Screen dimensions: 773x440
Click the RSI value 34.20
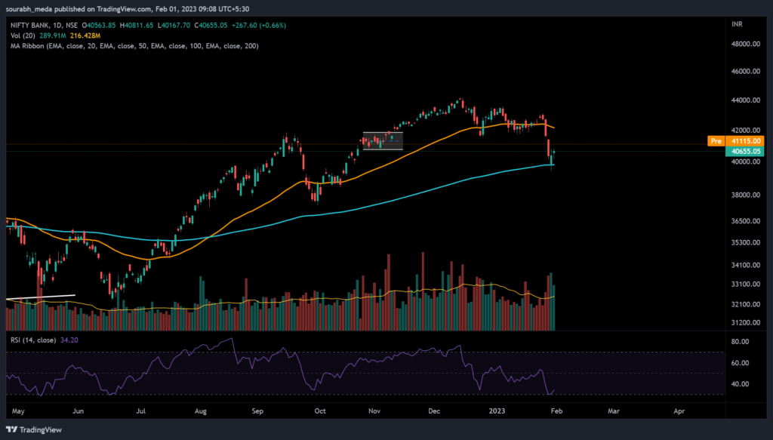69,340
